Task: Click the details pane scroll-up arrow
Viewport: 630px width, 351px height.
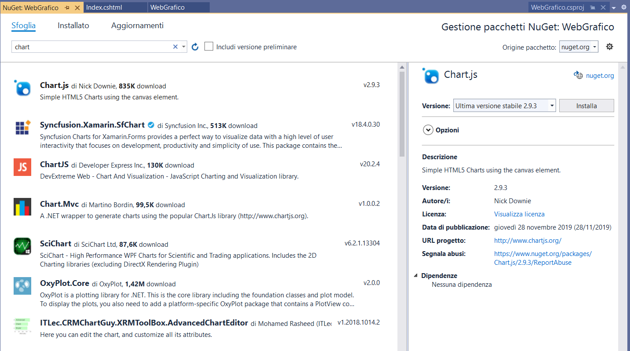Action: click(x=622, y=67)
